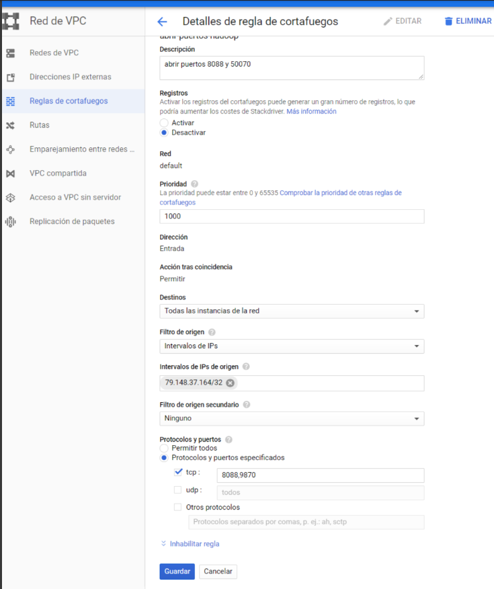The height and width of the screenshot is (589, 494).
Task: Go back with the blue arrow icon
Action: [x=162, y=22]
